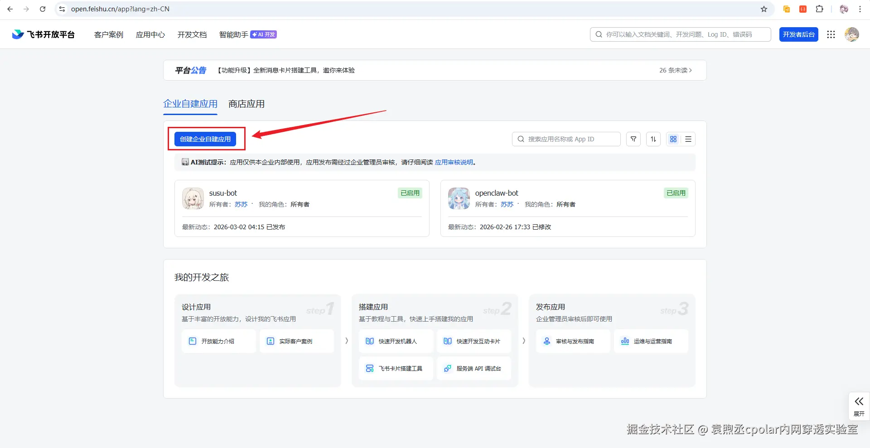This screenshot has width=870, height=448.
Task: Focus the 搜索应用名称或 App ID field
Action: [566, 139]
